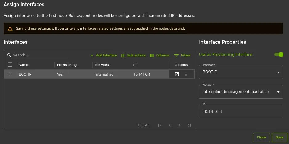Click the Add Interface plus icon
The height and width of the screenshot is (144, 289).
click(92, 56)
